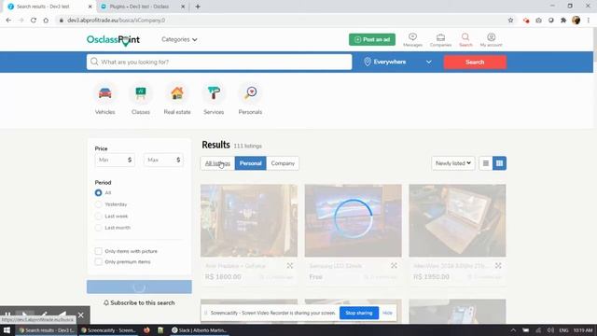Reload the browser page
Viewport: 597px width, 336px height.
[34, 21]
